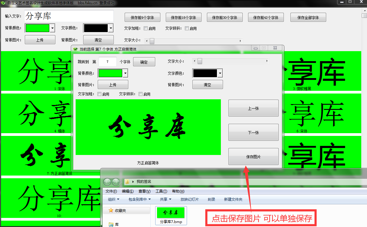This screenshot has height=227, width=367.
Task: Click the Back arrow in the Explorer window
Action: tap(107, 182)
